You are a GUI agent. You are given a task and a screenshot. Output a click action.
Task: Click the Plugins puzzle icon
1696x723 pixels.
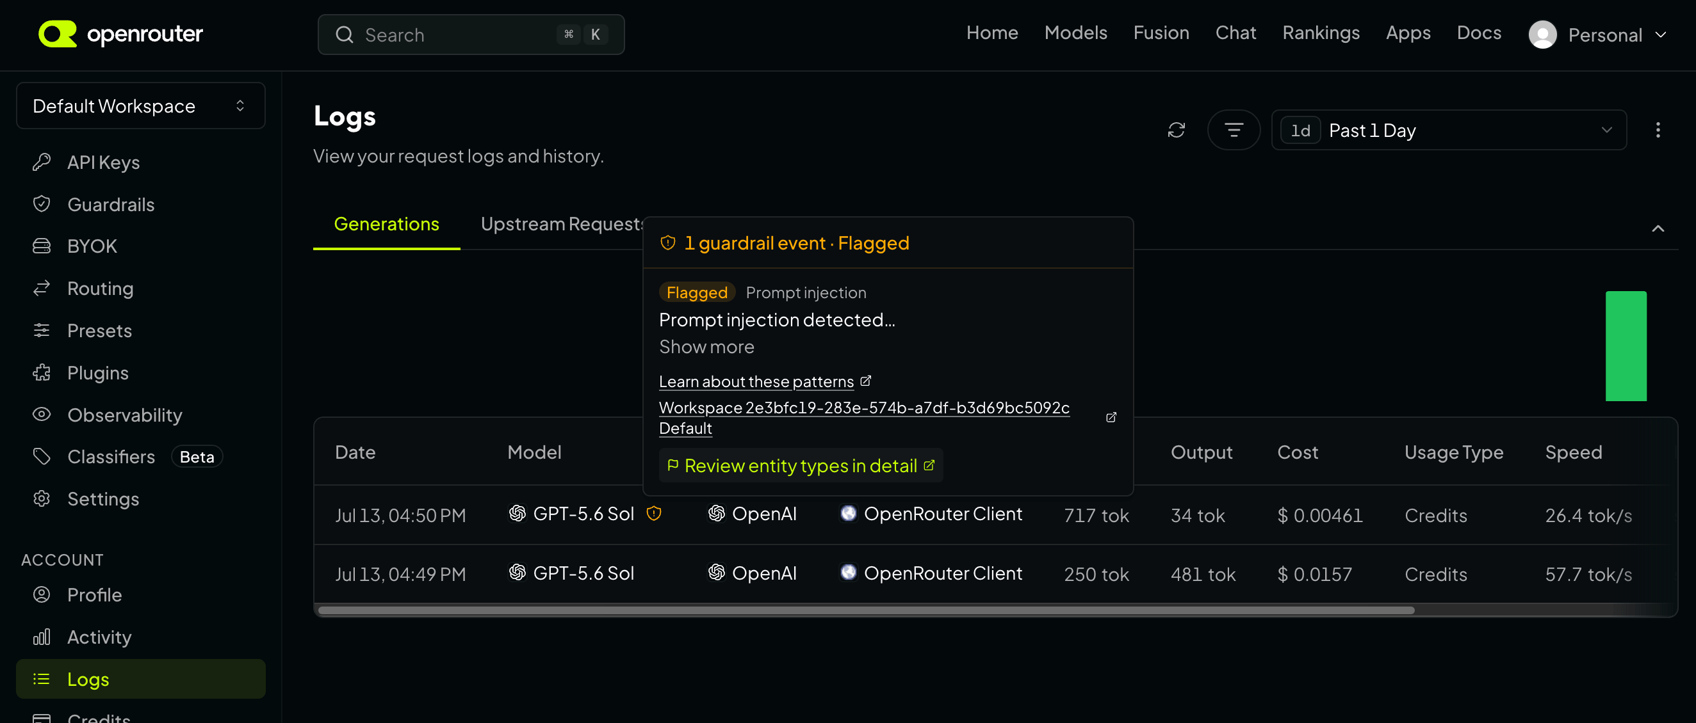42,372
